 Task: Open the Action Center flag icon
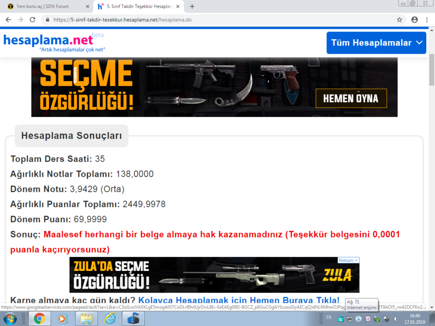pyautogui.click(x=386, y=319)
